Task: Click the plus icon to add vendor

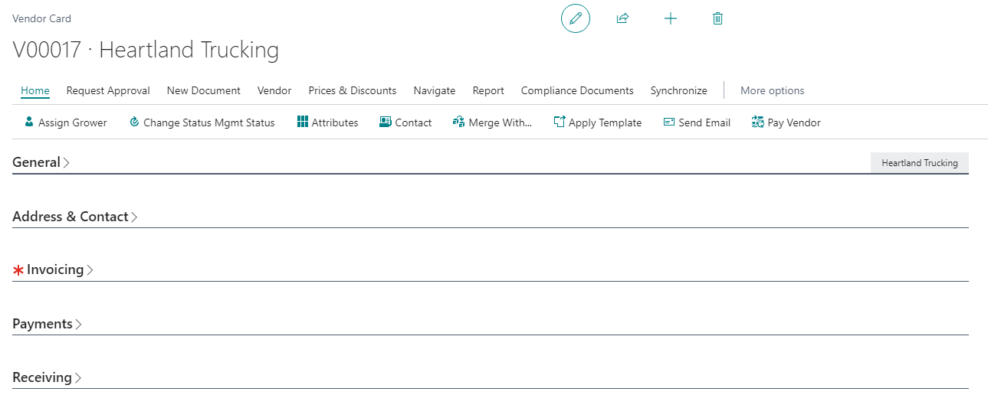Action: pyautogui.click(x=670, y=18)
